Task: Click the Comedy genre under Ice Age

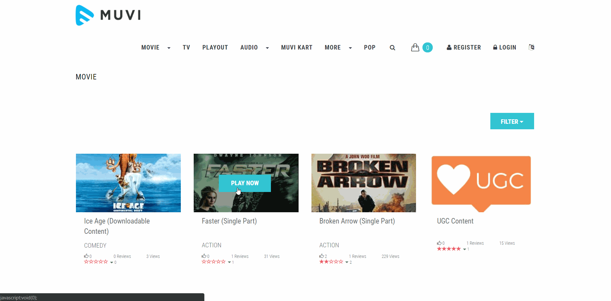Action: (95, 245)
